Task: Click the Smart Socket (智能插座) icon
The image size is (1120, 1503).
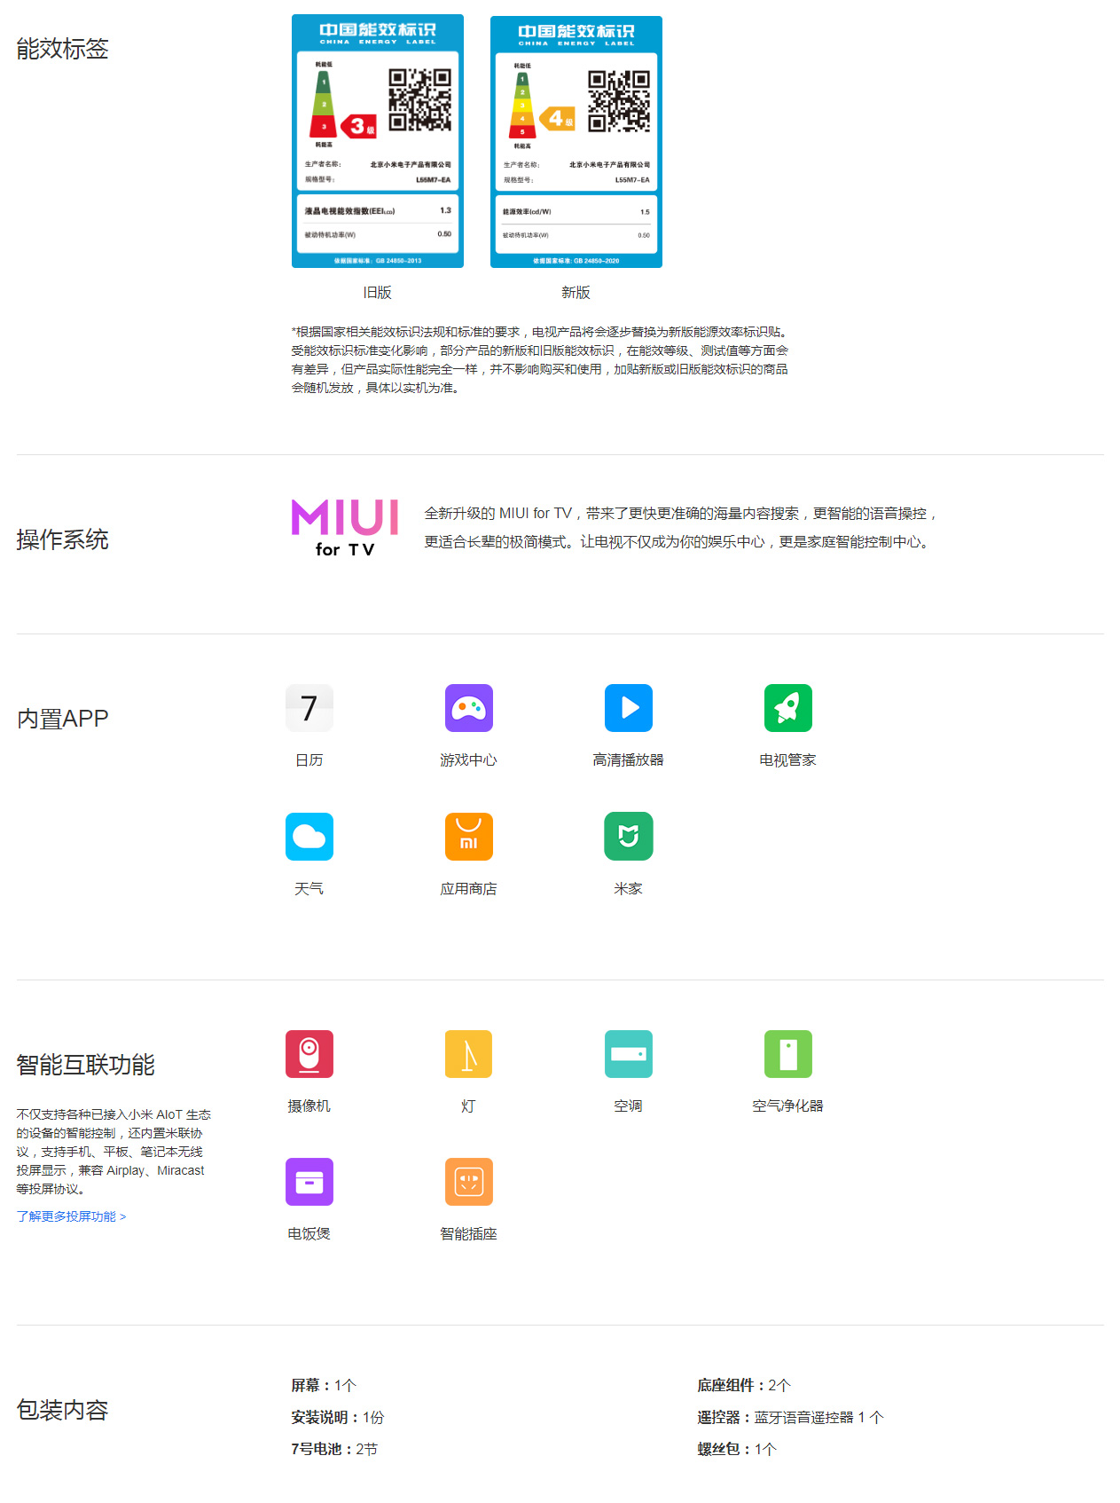Action: [468, 1182]
